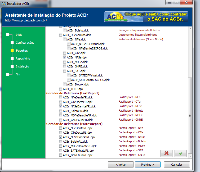Click the Cancelar button

pos(177,165)
